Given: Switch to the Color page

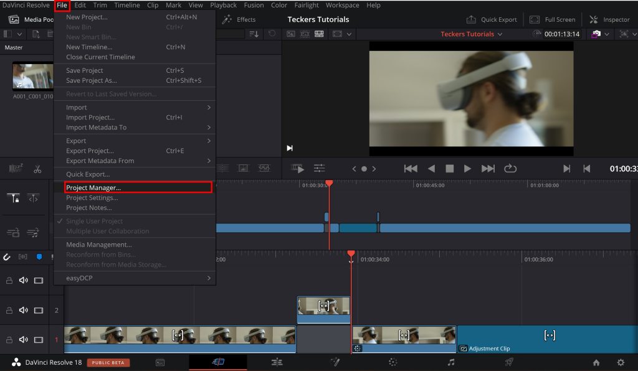Looking at the screenshot, I should (392, 362).
